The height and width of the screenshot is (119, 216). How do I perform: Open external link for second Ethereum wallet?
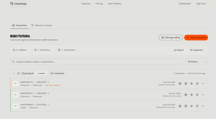point(197,95)
